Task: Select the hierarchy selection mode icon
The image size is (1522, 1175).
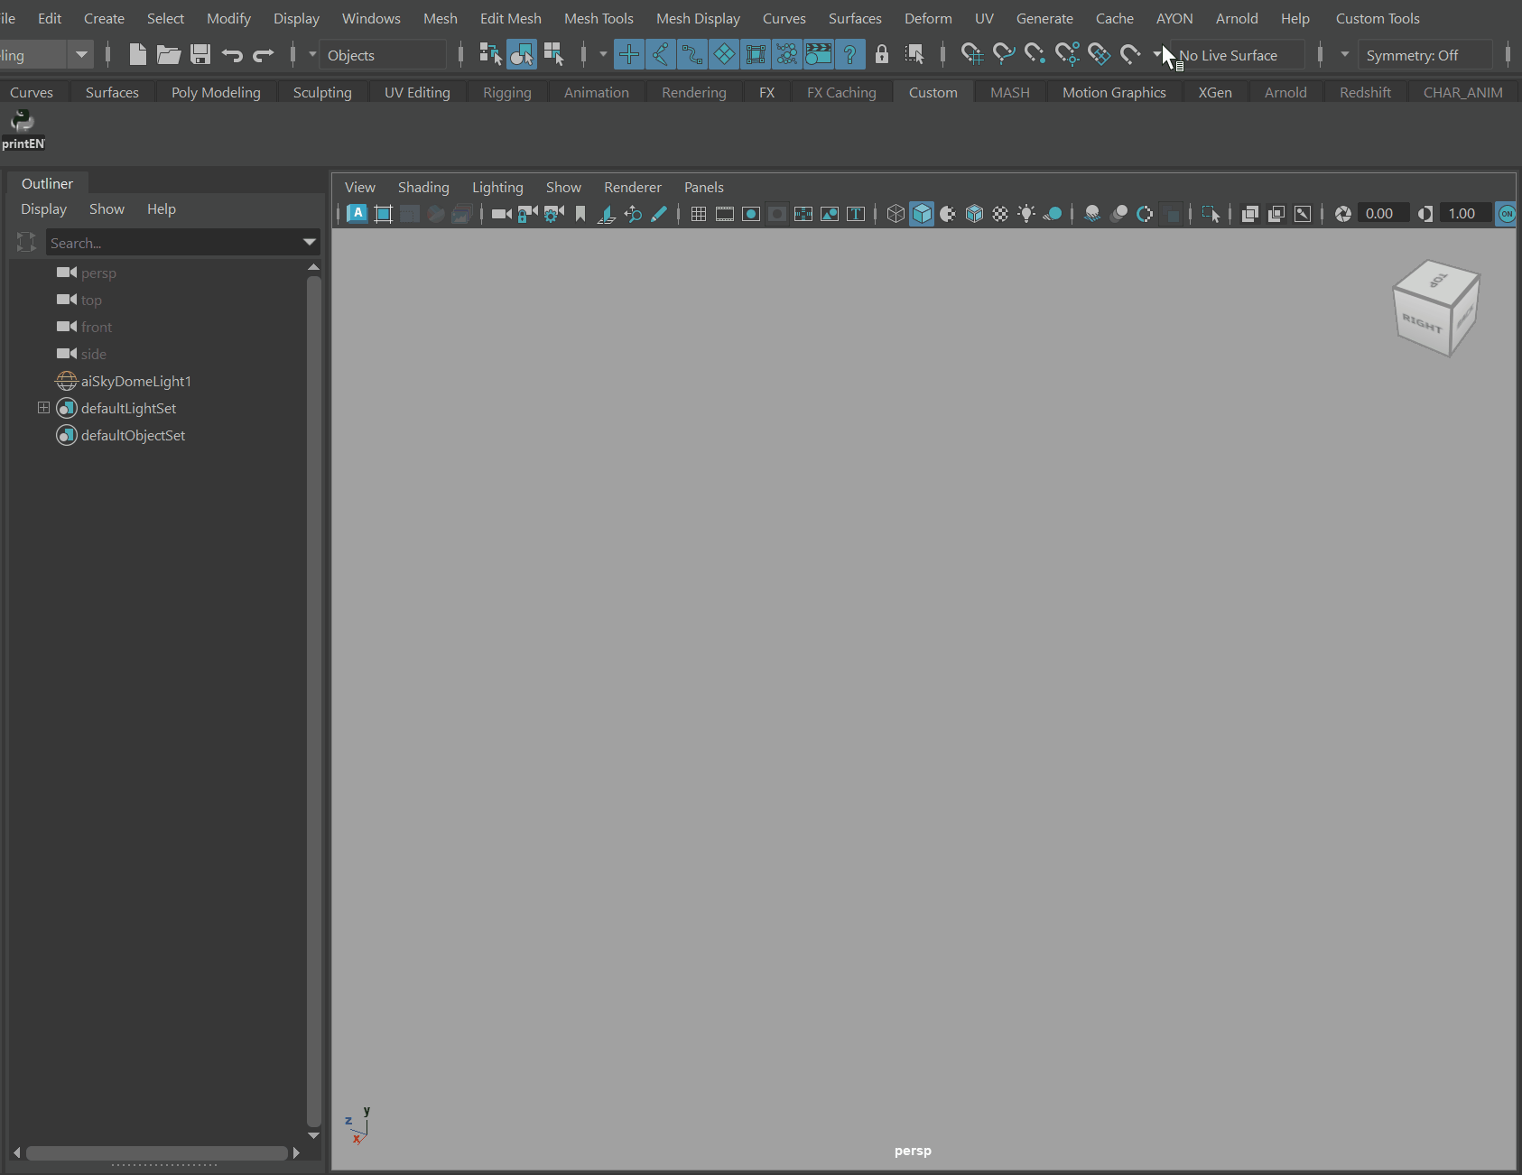Action: tap(490, 55)
